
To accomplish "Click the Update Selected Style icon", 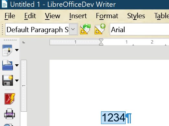I will coord(85,29).
